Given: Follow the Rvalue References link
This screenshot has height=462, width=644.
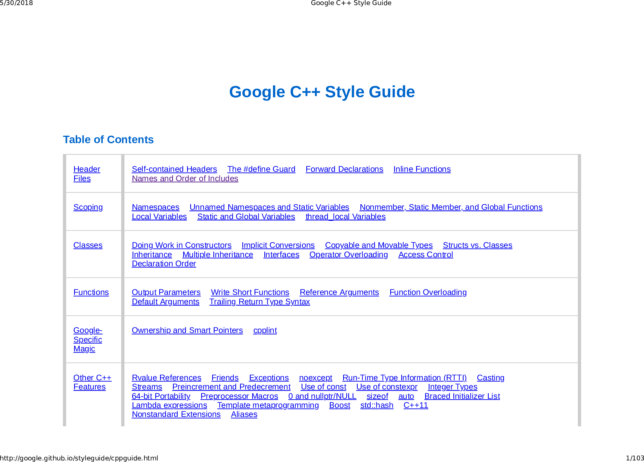Looking at the screenshot, I should click(166, 378).
